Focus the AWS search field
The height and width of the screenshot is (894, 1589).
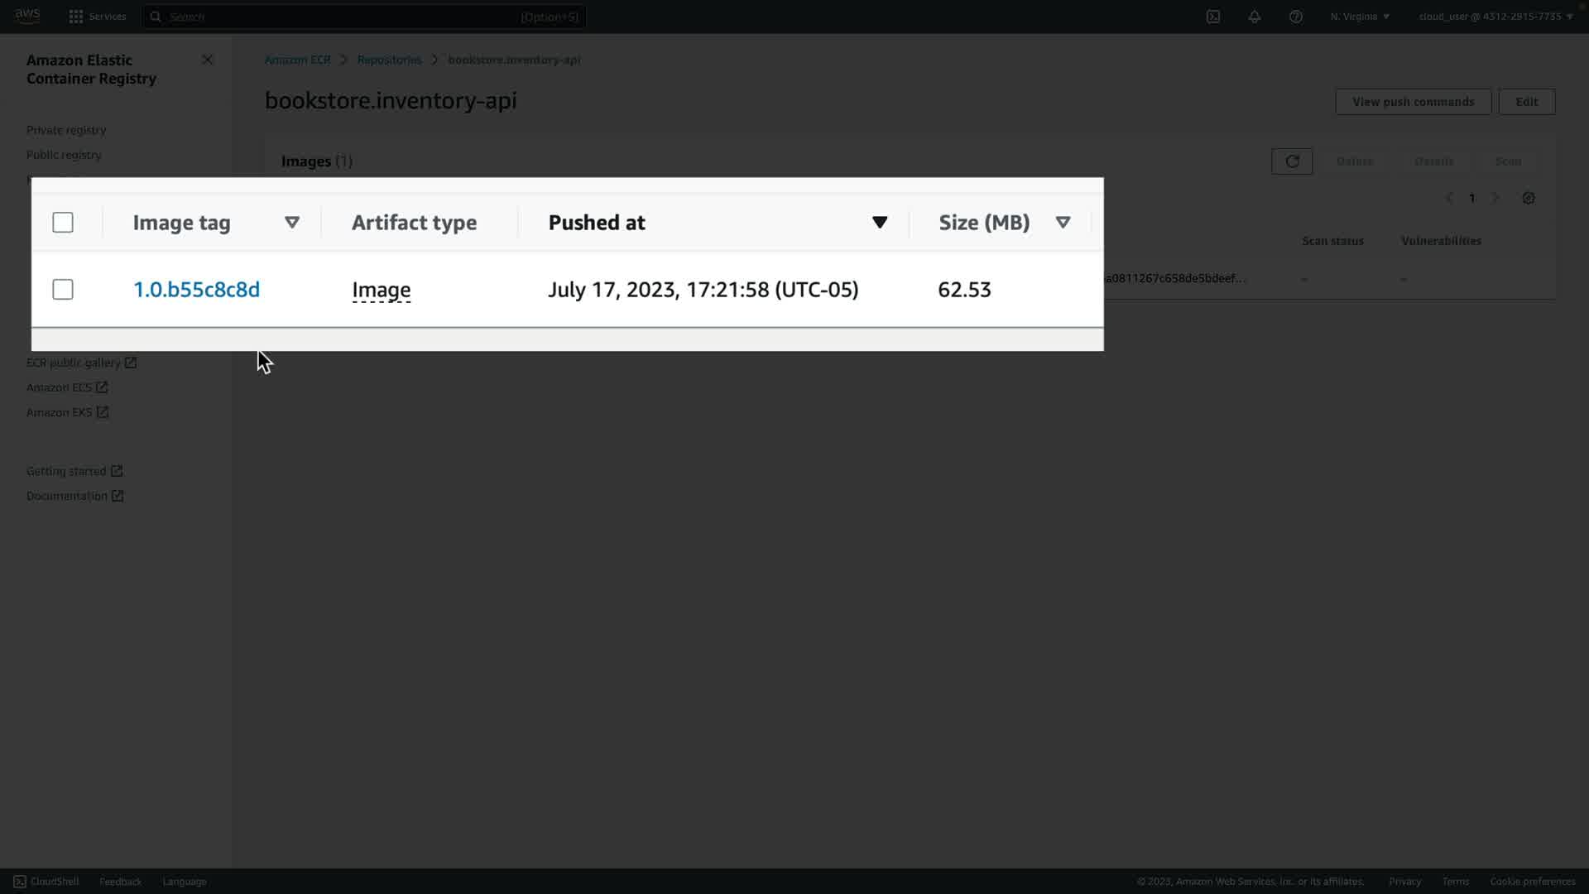pyautogui.click(x=364, y=17)
